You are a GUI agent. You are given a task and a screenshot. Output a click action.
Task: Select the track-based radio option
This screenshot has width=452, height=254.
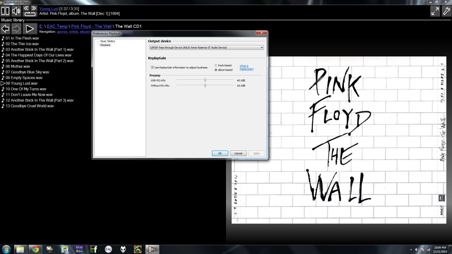tap(215, 65)
